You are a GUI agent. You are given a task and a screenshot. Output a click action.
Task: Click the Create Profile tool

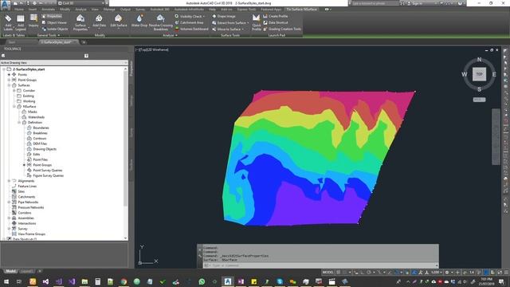pos(275,16)
